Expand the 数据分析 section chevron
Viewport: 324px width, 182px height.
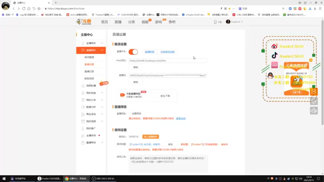coord(102,107)
